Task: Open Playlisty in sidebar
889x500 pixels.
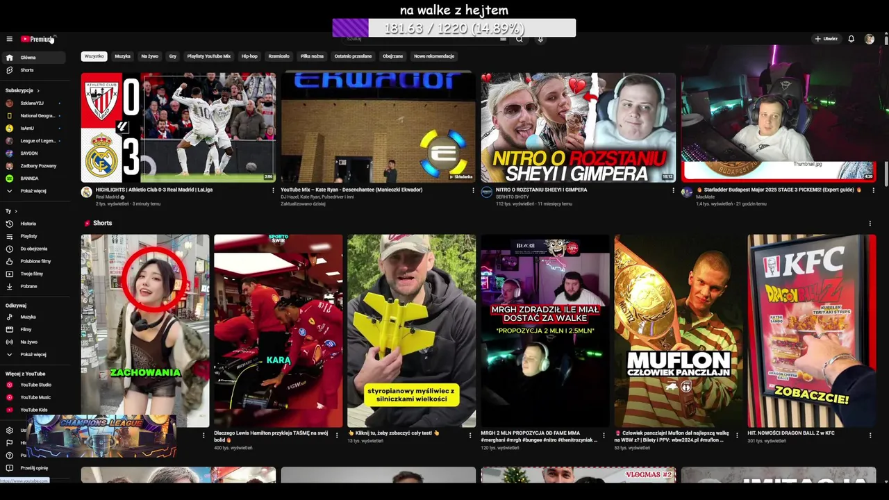Action: [x=35, y=236]
